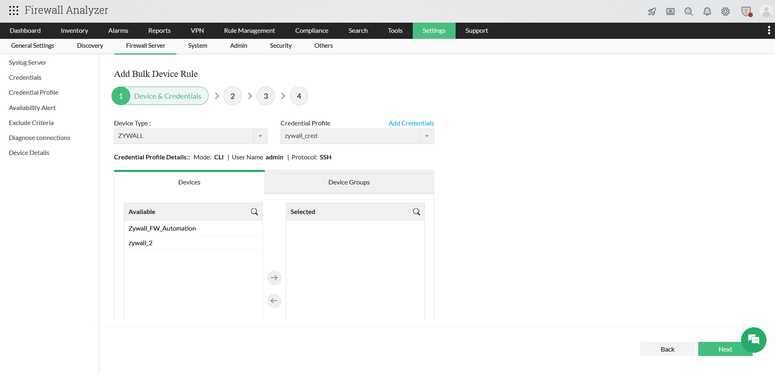
Task: Open Device Details in sidebar
Action: [29, 153]
